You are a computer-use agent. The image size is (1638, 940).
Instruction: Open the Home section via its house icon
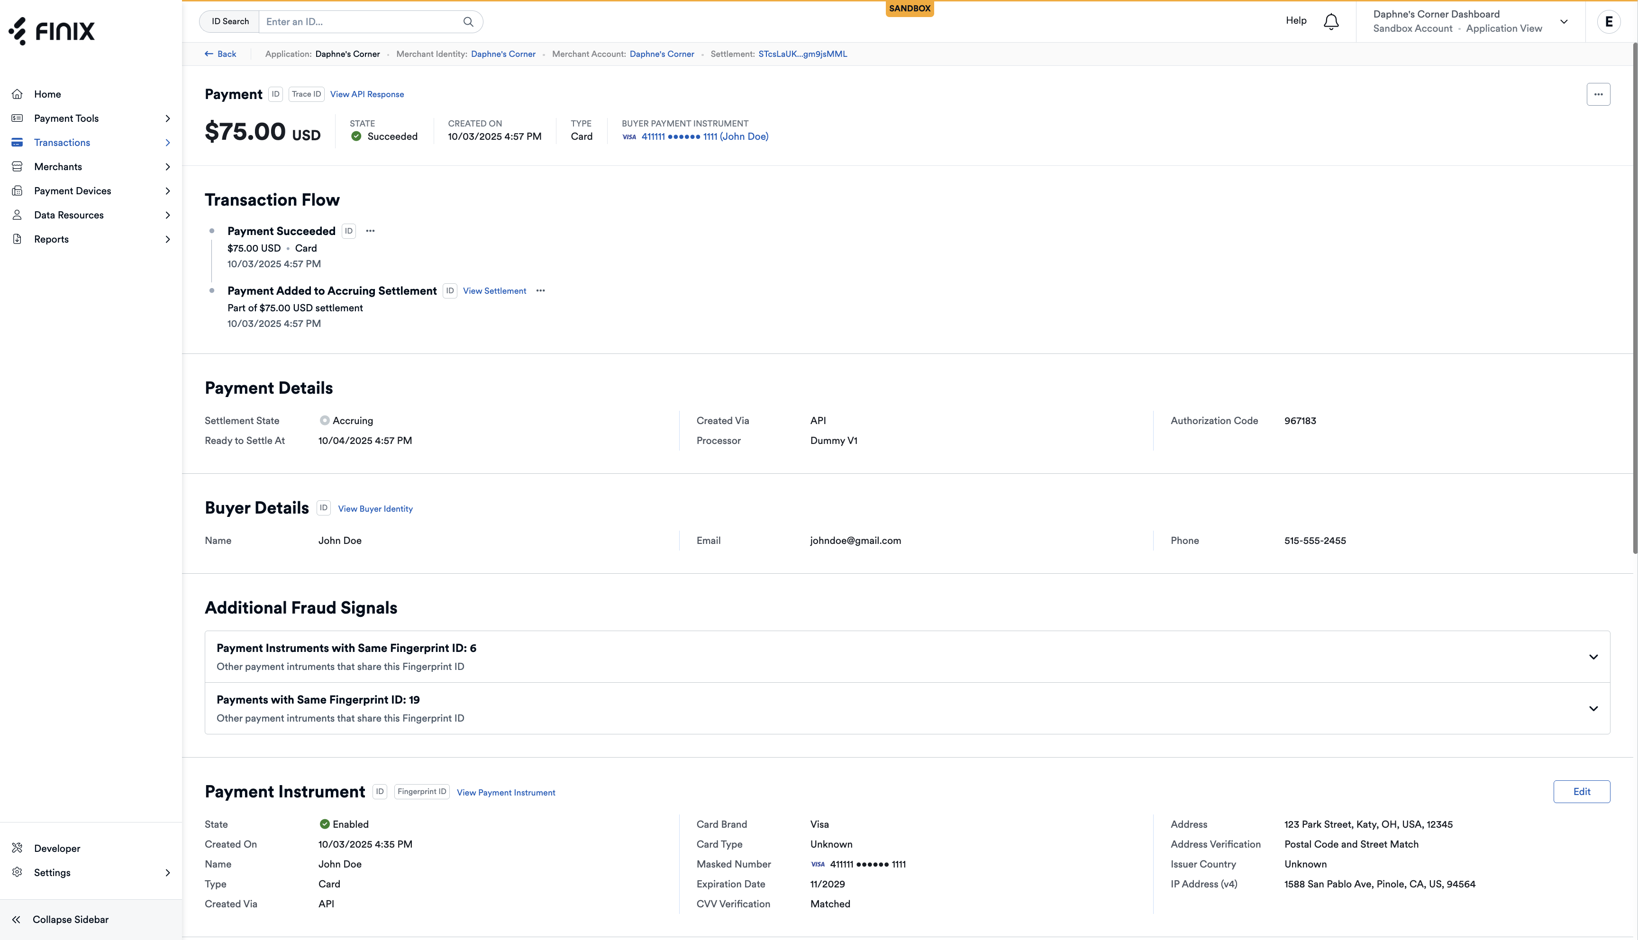coord(18,94)
